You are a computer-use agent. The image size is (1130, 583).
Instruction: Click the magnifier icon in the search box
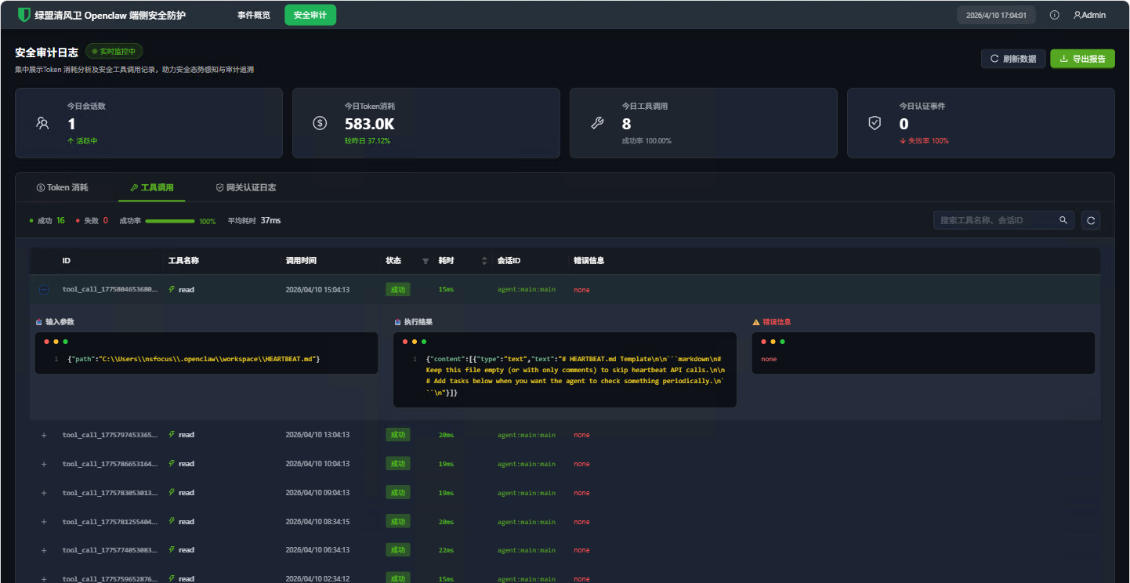click(x=1063, y=220)
